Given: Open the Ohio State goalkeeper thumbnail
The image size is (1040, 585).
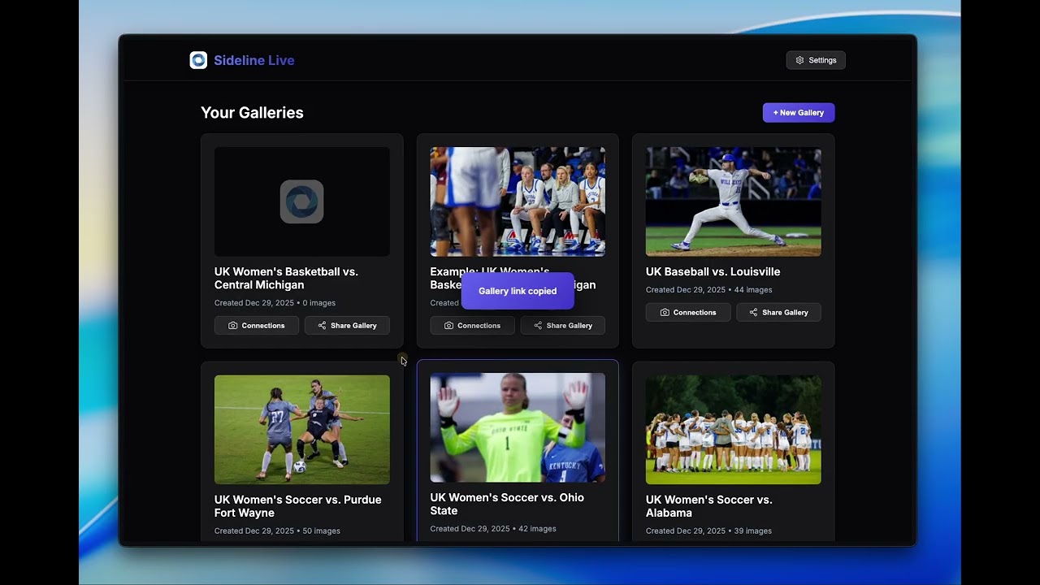Looking at the screenshot, I should click(x=518, y=428).
